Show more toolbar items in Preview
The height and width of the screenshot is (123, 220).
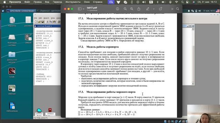click(x=172, y=9)
